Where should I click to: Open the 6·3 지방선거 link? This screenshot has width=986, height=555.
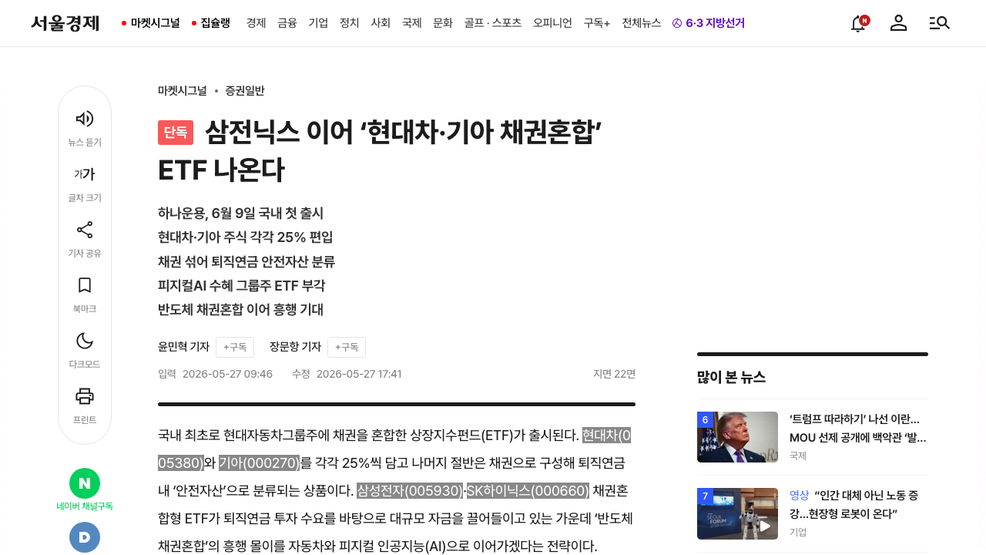pyautogui.click(x=709, y=23)
